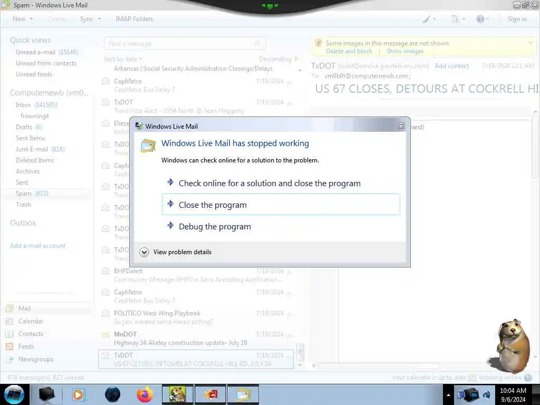
Task: Show hidden tray icons arrow
Action: click(448, 395)
